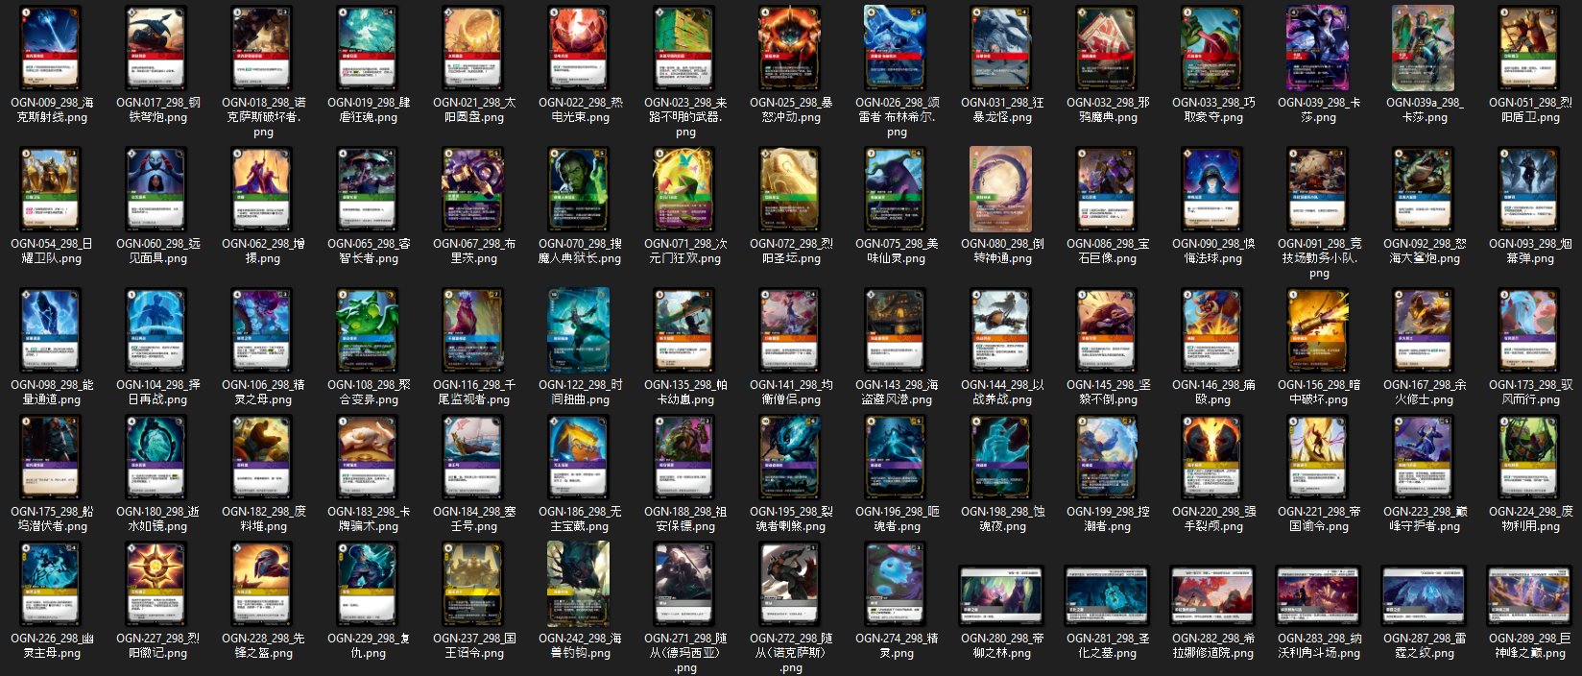Choose the OGN-223_298 巅峰守护者 thumbnail
This screenshot has height=676, width=1582.
(x=1425, y=457)
